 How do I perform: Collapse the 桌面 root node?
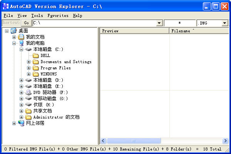[x=7, y=31]
